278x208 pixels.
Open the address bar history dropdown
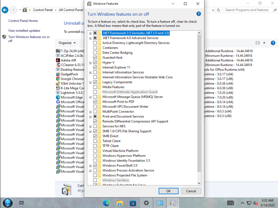(213, 10)
